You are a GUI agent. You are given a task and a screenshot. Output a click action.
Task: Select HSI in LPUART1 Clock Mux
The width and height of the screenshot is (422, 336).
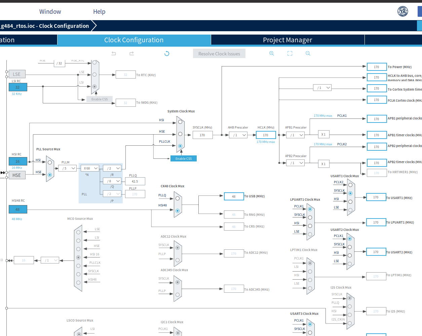pos(310,226)
